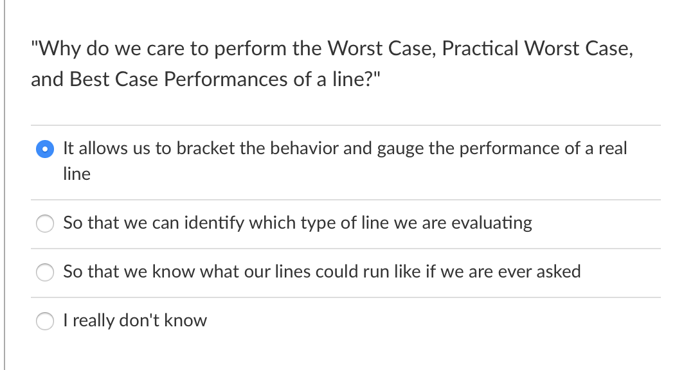Image resolution: width=684 pixels, height=370 pixels.
Task: Click the quiz question heading text
Action: (x=332, y=63)
